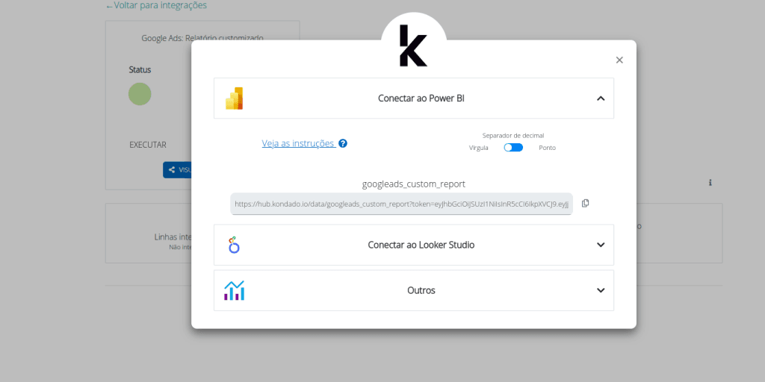The image size is (765, 382).
Task: Click the hub.kondado.io URL field
Action: click(x=401, y=204)
